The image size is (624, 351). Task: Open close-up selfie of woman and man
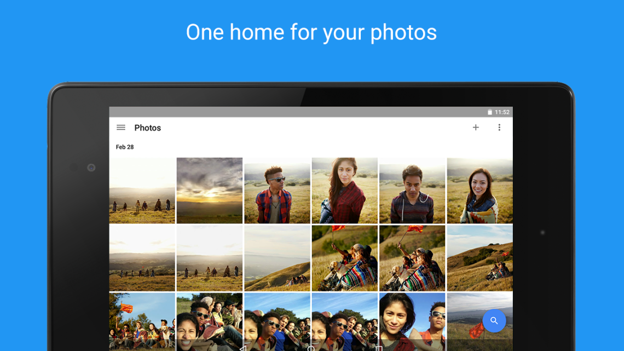(412, 321)
